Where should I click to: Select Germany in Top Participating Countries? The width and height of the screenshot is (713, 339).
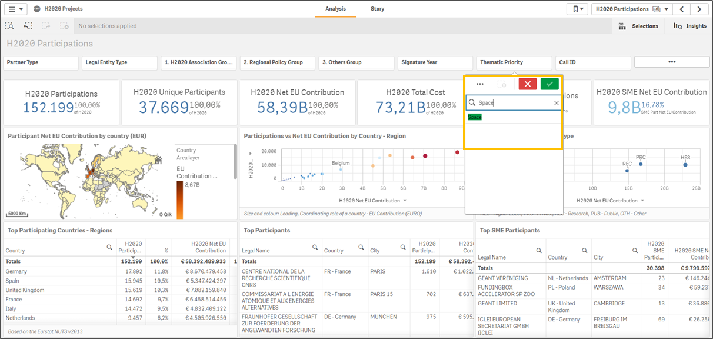[x=15, y=271]
